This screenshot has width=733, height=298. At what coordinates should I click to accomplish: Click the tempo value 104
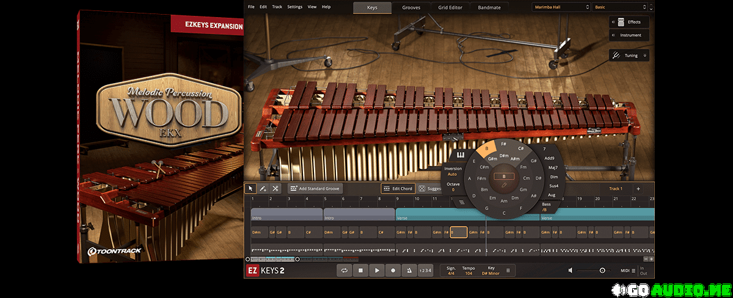coord(468,273)
